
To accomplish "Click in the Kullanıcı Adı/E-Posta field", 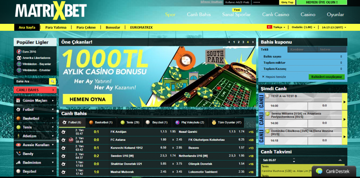I will [237, 2].
